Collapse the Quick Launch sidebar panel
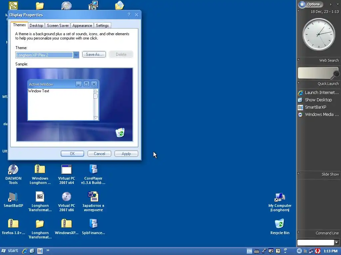This screenshot has height=255, width=341. (299, 83)
